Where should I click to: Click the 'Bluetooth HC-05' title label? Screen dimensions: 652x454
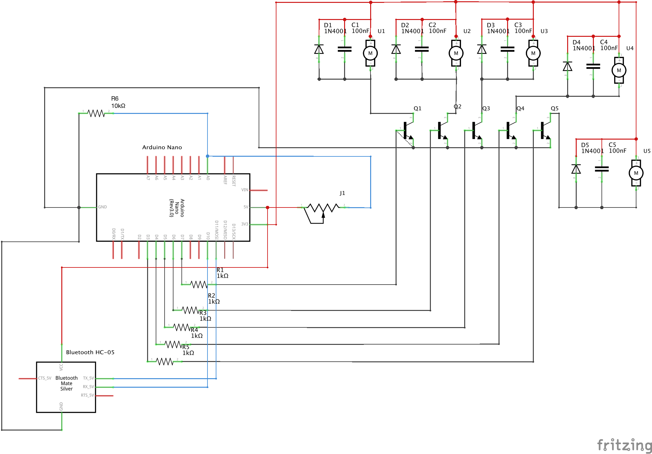(x=90, y=352)
